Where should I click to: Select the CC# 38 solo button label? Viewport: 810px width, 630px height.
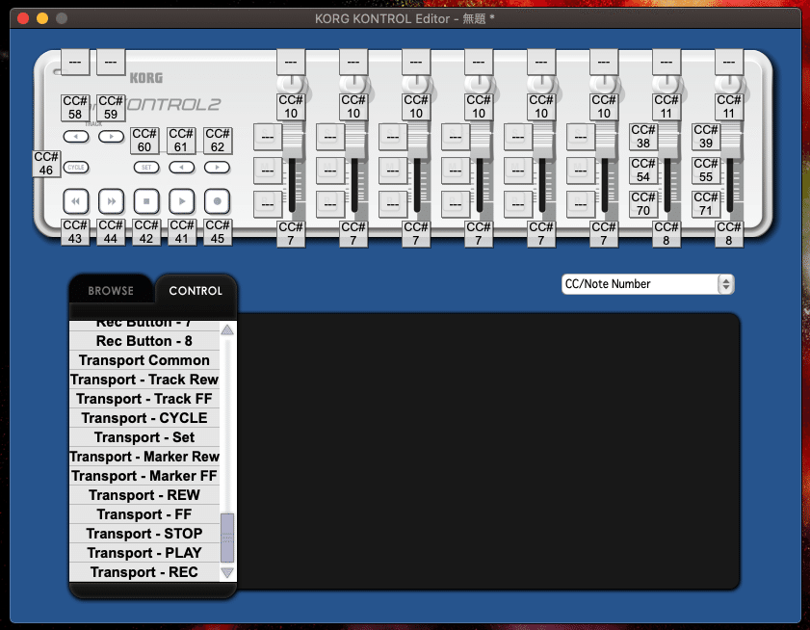pos(643,137)
